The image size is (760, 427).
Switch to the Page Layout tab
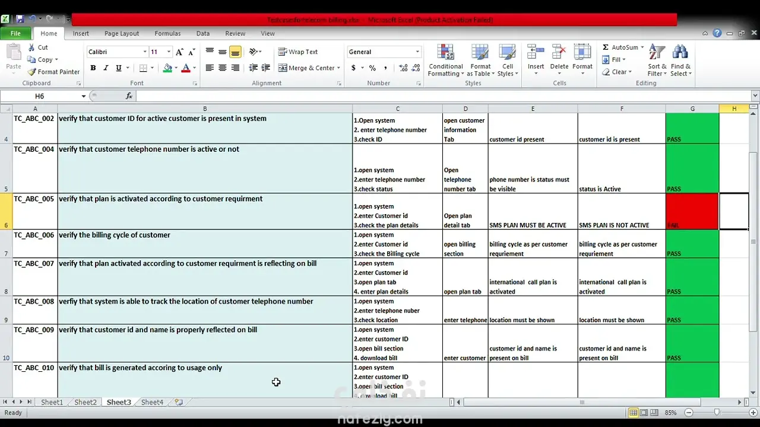[x=122, y=34]
